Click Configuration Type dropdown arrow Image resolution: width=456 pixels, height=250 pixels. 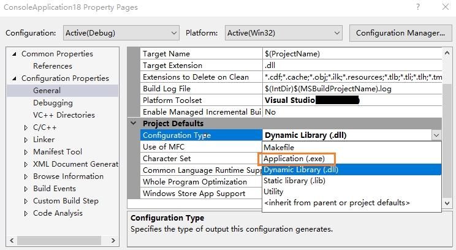pyautogui.click(x=436, y=135)
